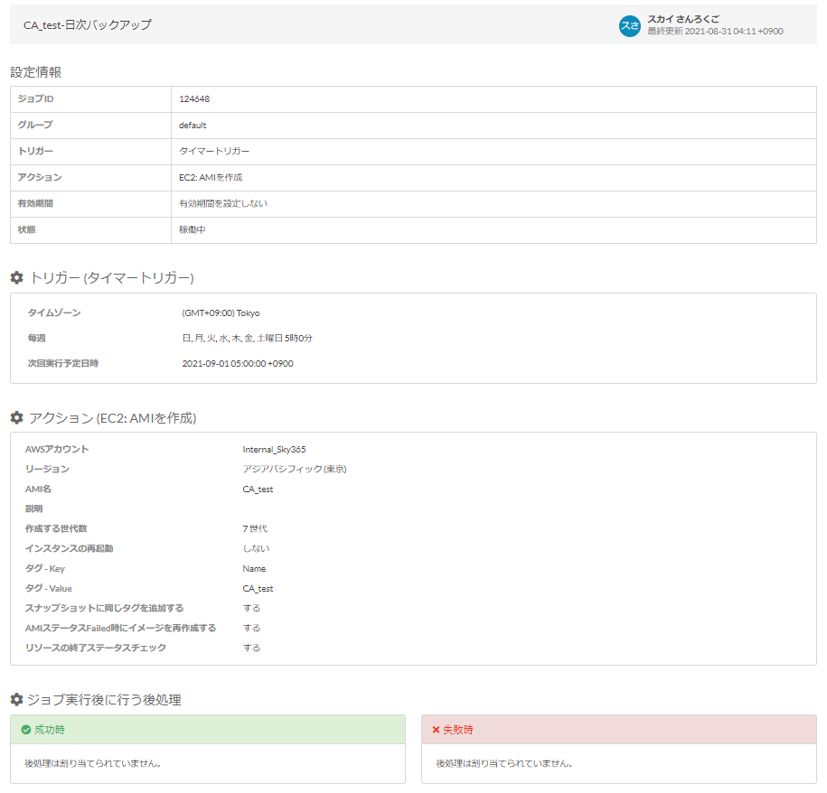The height and width of the screenshot is (793, 827).
Task: Click the gear icon beside トリガー heading
Action: point(16,277)
